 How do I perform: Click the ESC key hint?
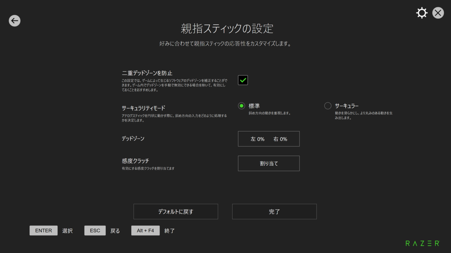click(x=95, y=231)
